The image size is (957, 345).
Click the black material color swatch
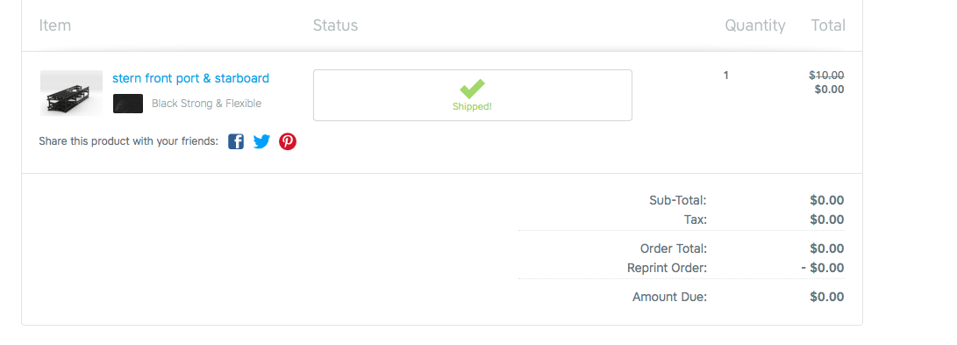128,104
